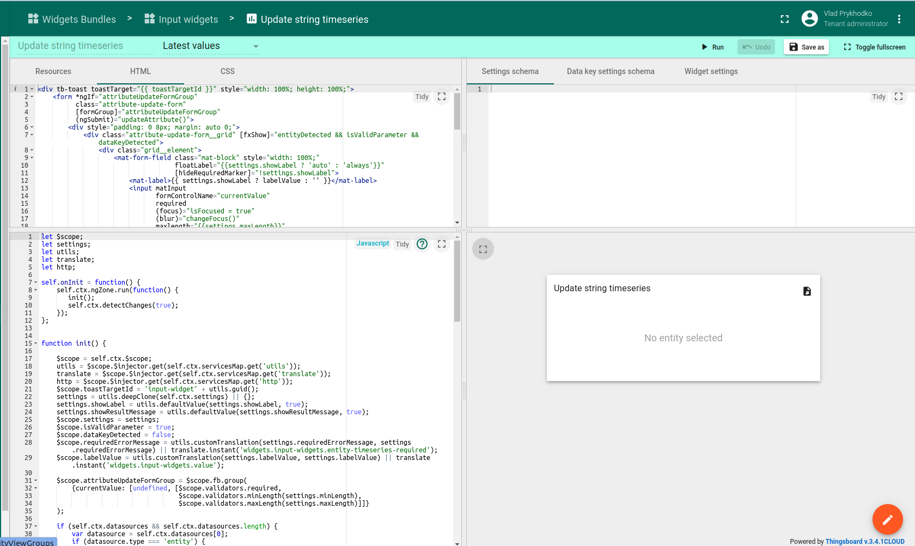915x546 pixels.
Task: Switch to the CSS tab
Action: point(228,71)
